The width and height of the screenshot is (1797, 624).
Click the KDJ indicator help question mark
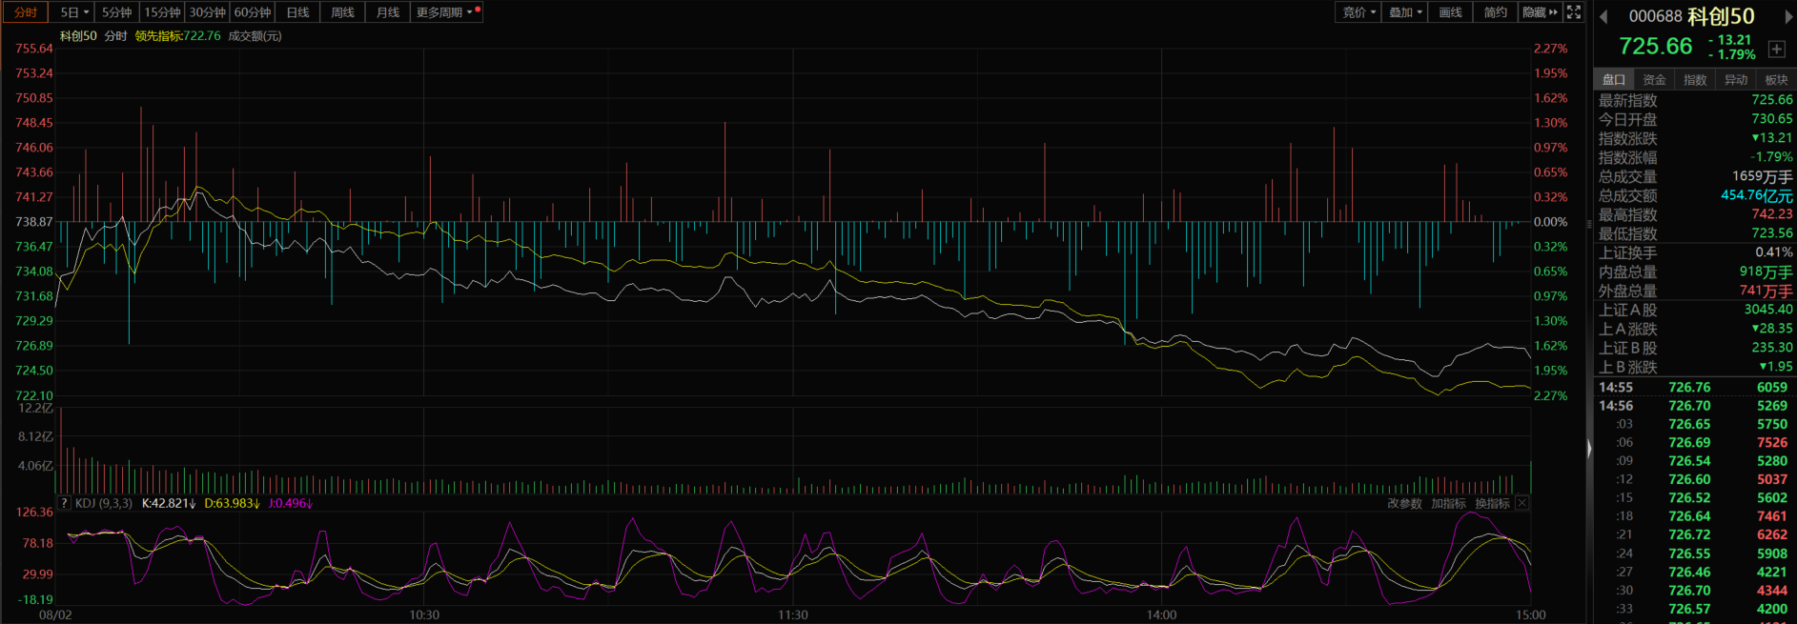(64, 503)
